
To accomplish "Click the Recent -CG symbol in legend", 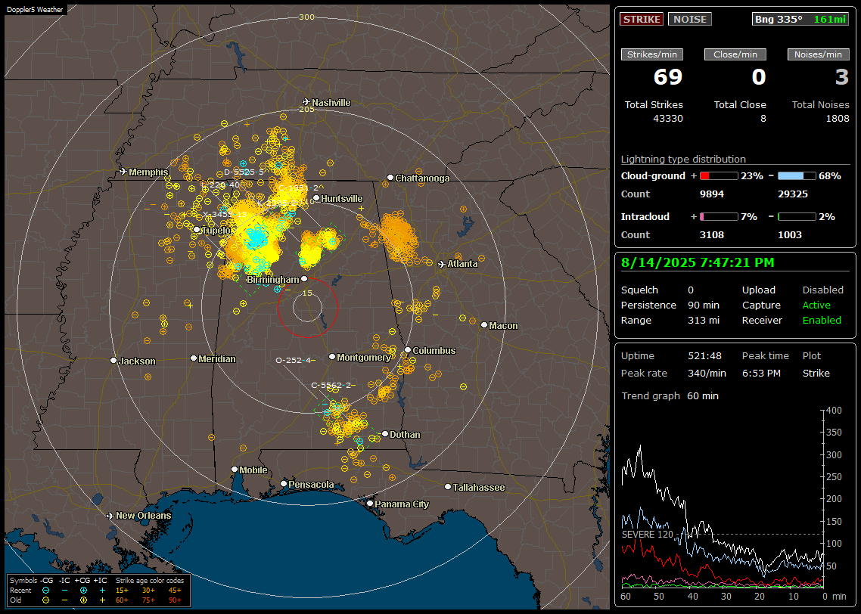I will 46,591.
